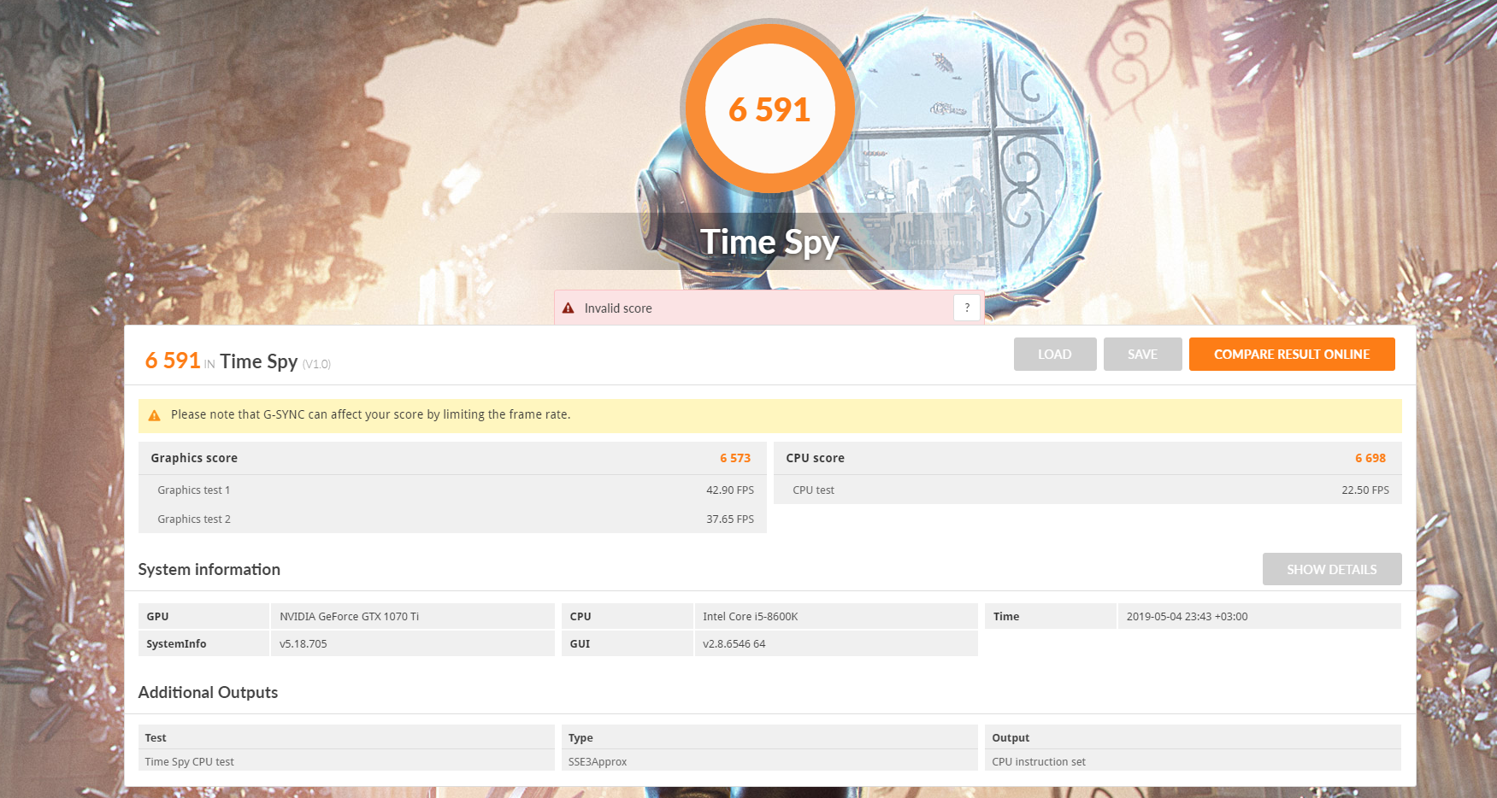1497x798 pixels.
Task: Click the CPU test row label
Action: [x=813, y=490]
